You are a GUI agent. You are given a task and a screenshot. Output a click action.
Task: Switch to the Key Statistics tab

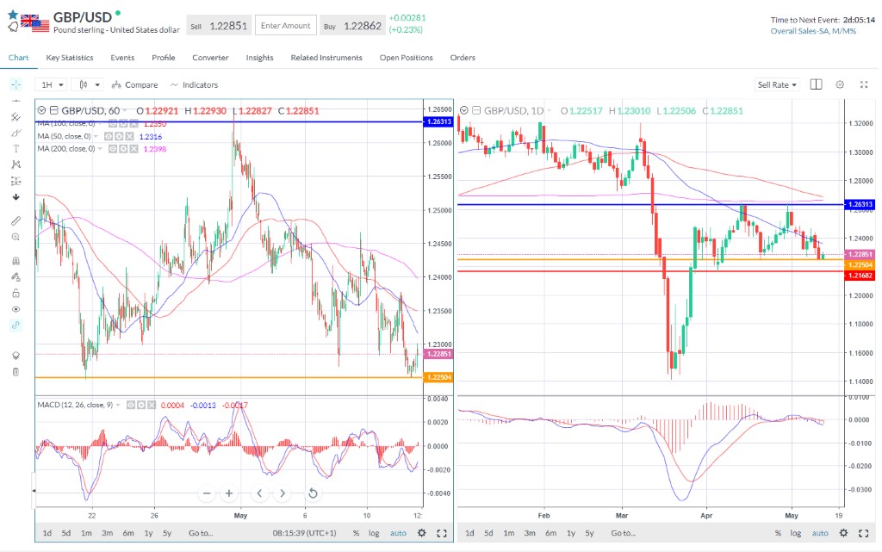[70, 58]
